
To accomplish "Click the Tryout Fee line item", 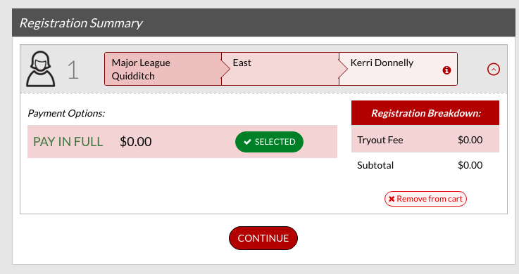I will point(425,140).
